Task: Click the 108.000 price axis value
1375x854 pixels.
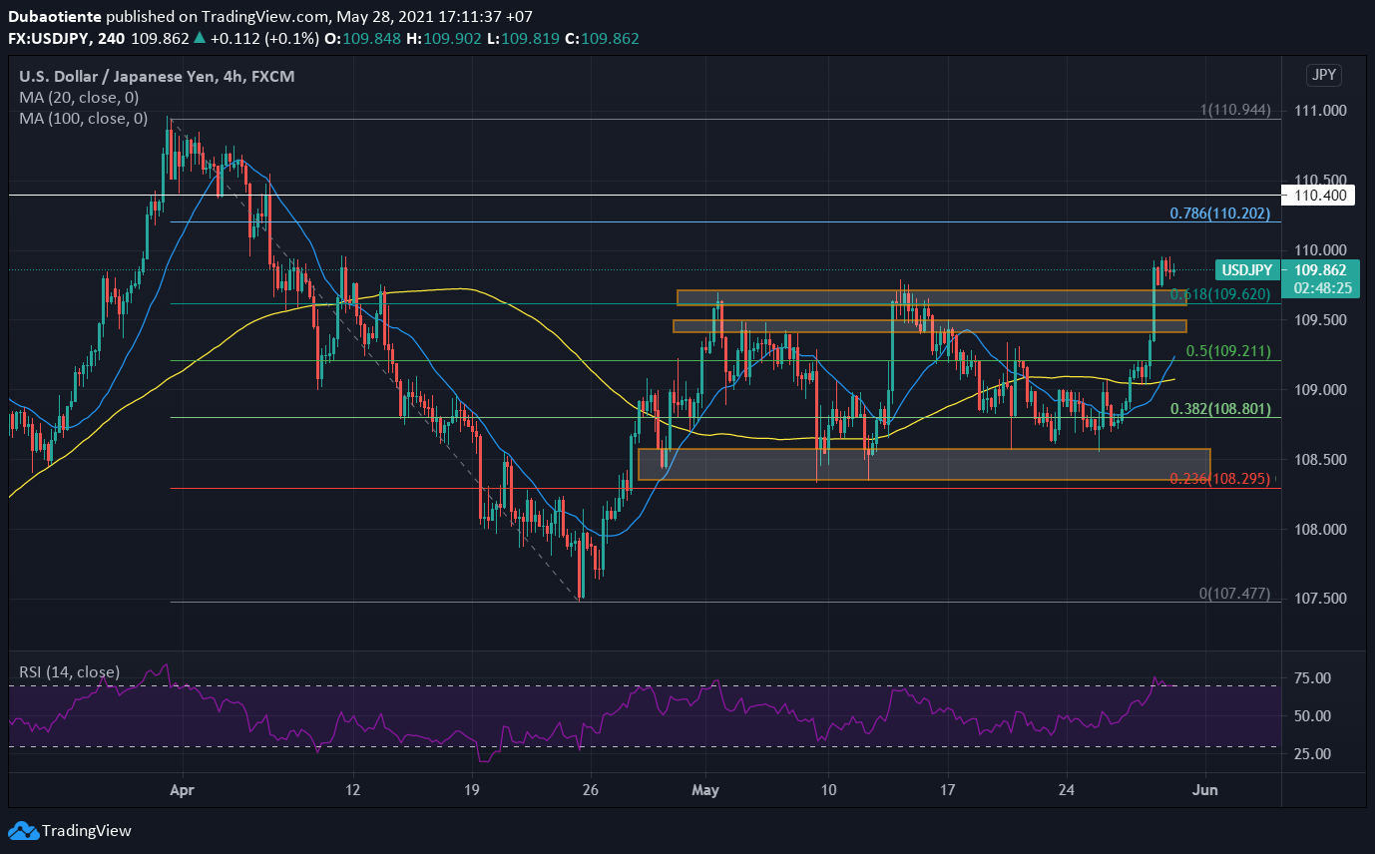Action: tap(1320, 530)
